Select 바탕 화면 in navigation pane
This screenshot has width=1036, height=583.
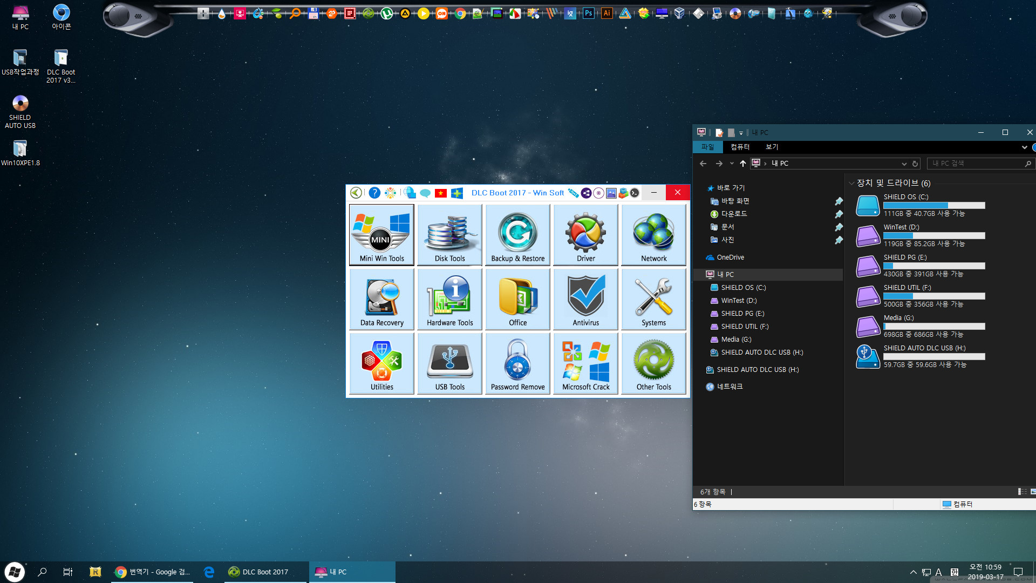coord(735,201)
